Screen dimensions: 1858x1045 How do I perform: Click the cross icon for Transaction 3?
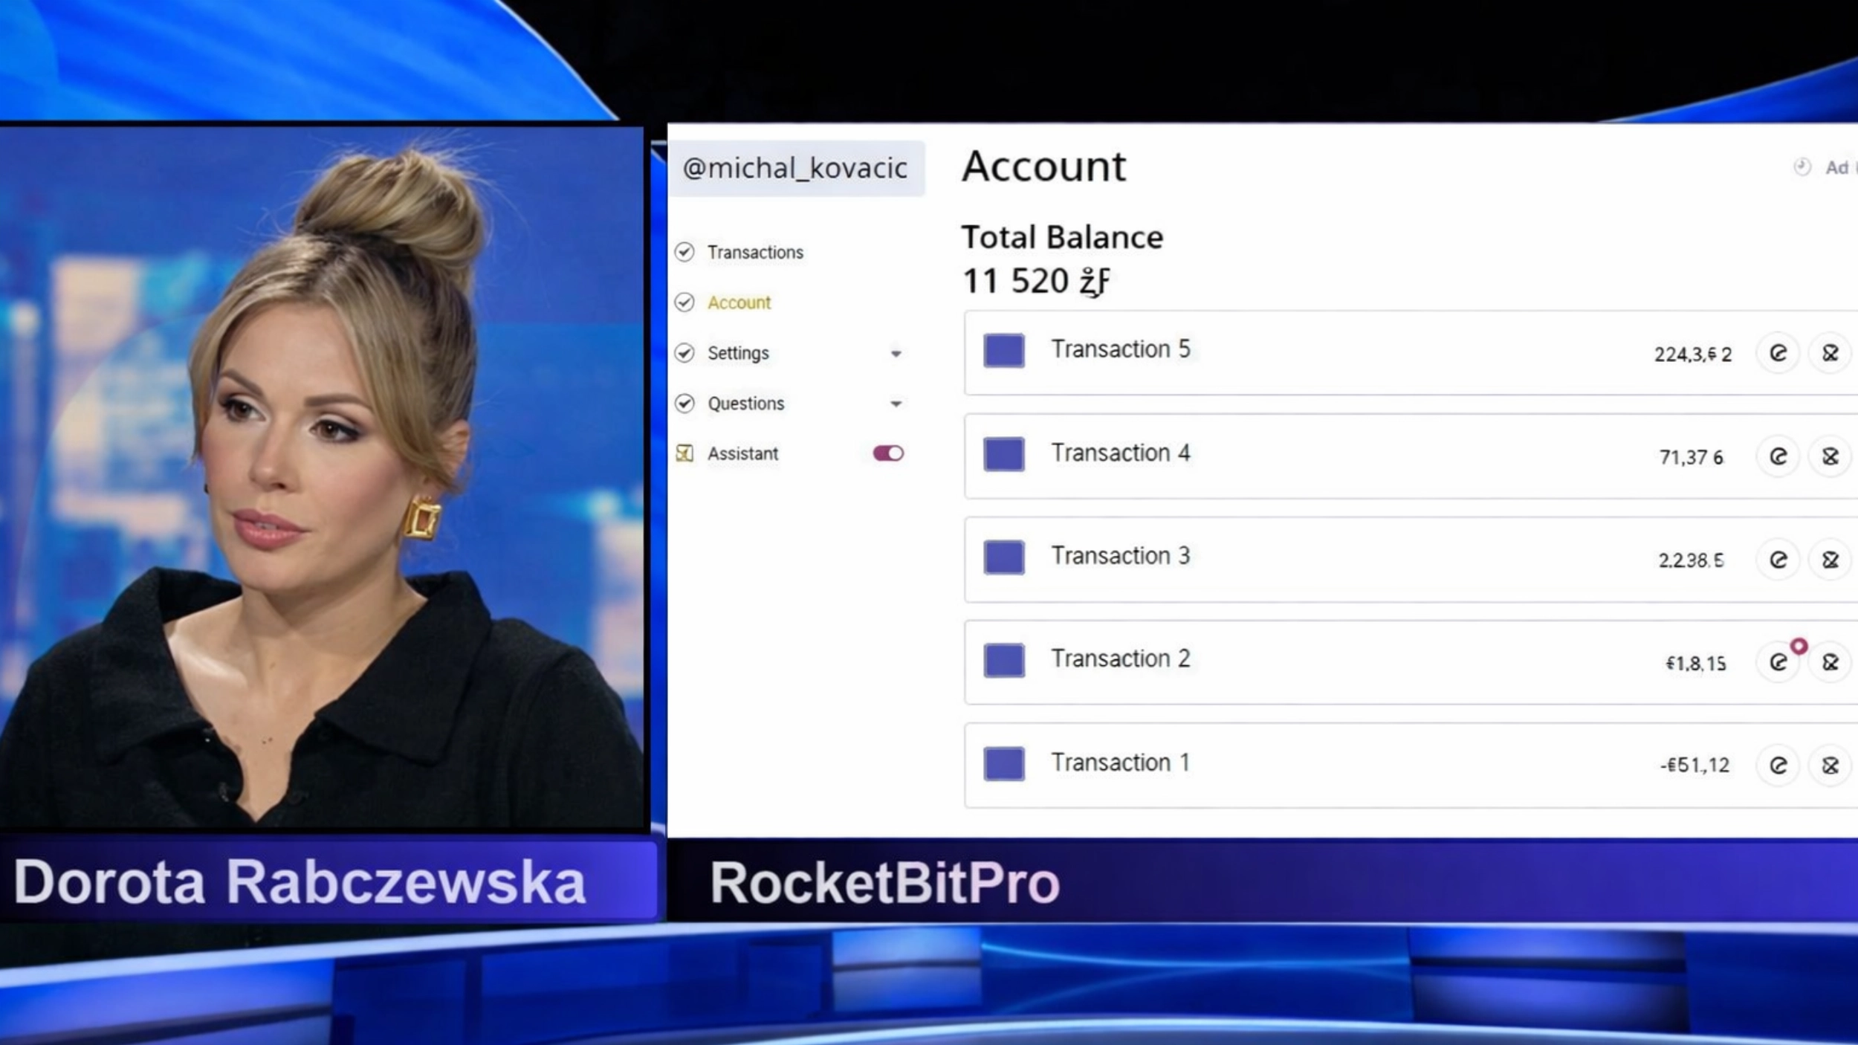coord(1831,560)
